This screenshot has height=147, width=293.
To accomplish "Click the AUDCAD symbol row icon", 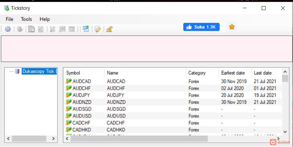I will [69, 81].
